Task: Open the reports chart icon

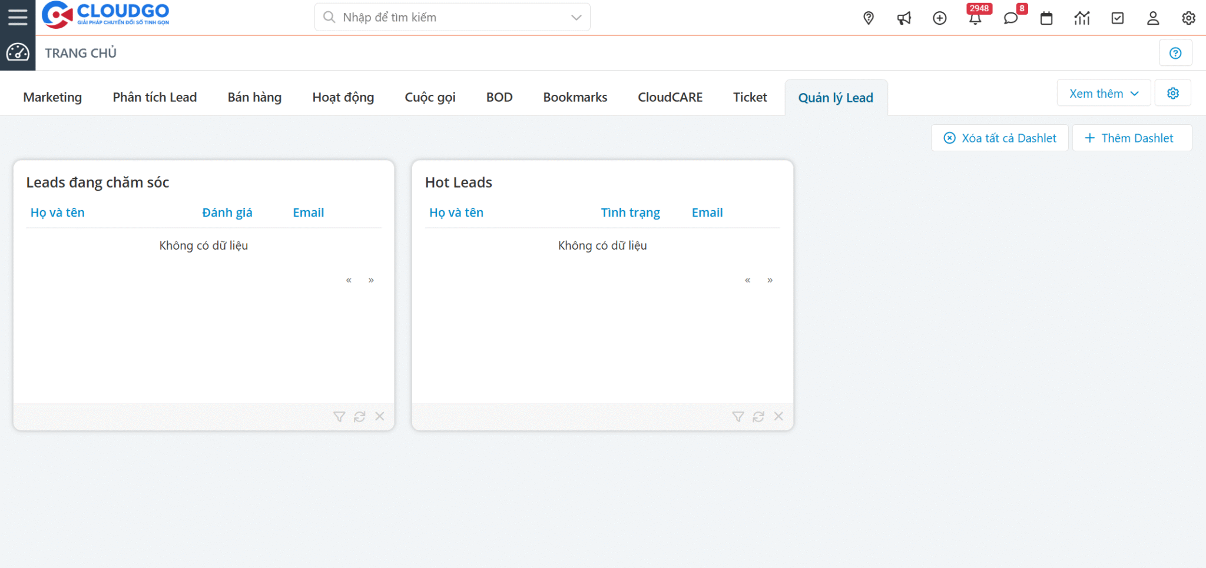Action: coord(1082,18)
